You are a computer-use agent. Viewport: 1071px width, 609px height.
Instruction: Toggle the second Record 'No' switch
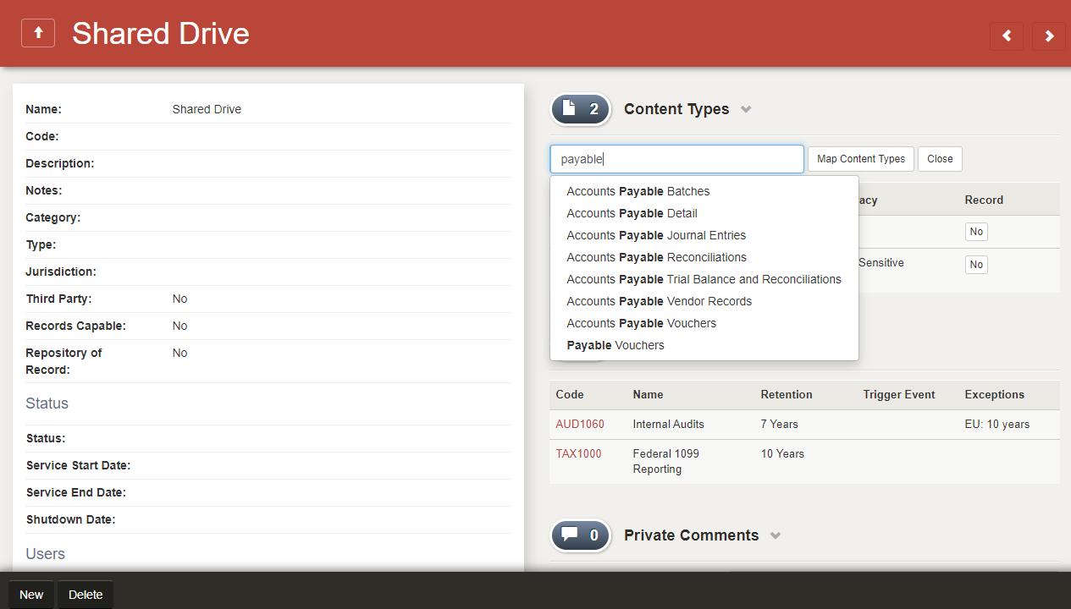pos(976,265)
